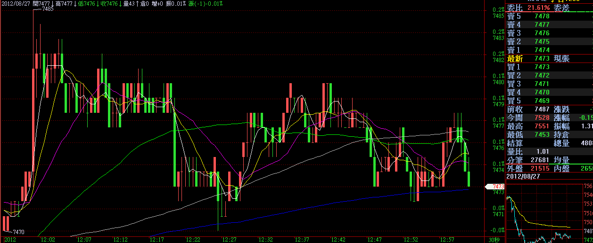
Task: Select the 12:17 time axis marker
Action: (x=157, y=240)
